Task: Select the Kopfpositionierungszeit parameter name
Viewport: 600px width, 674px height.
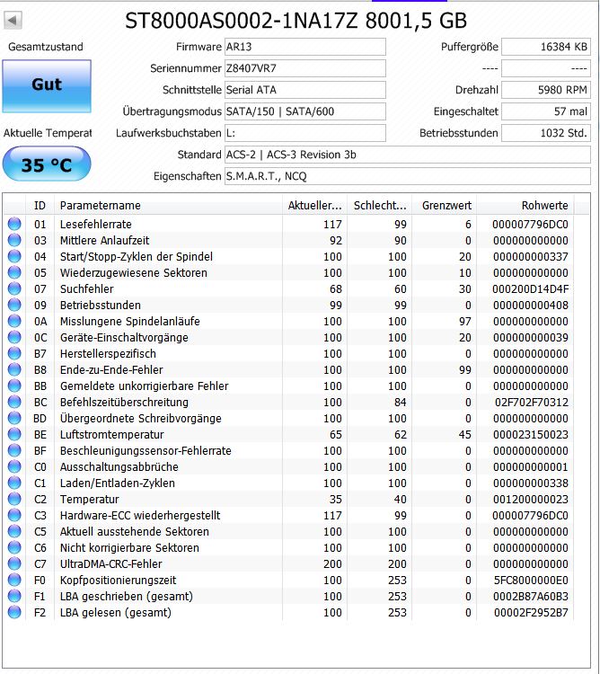Action: coord(118,581)
